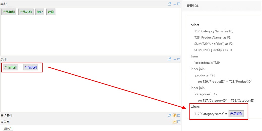The image size is (262, 131).
Task: Click the green 产品类别 field in 条件
Action: click(x=11, y=67)
